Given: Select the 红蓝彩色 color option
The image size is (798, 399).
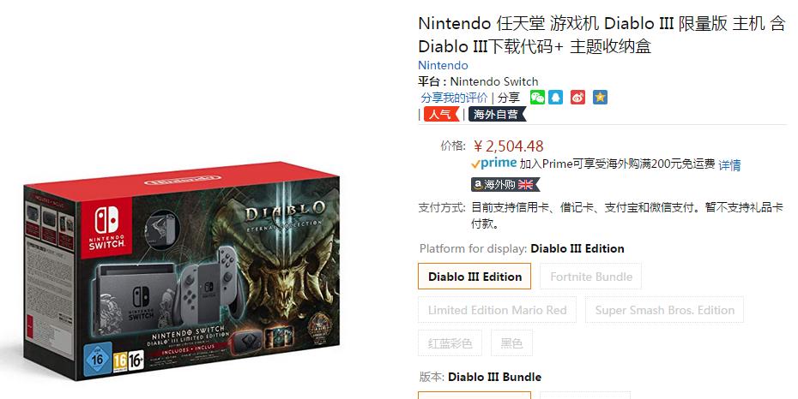Looking at the screenshot, I should point(450,343).
